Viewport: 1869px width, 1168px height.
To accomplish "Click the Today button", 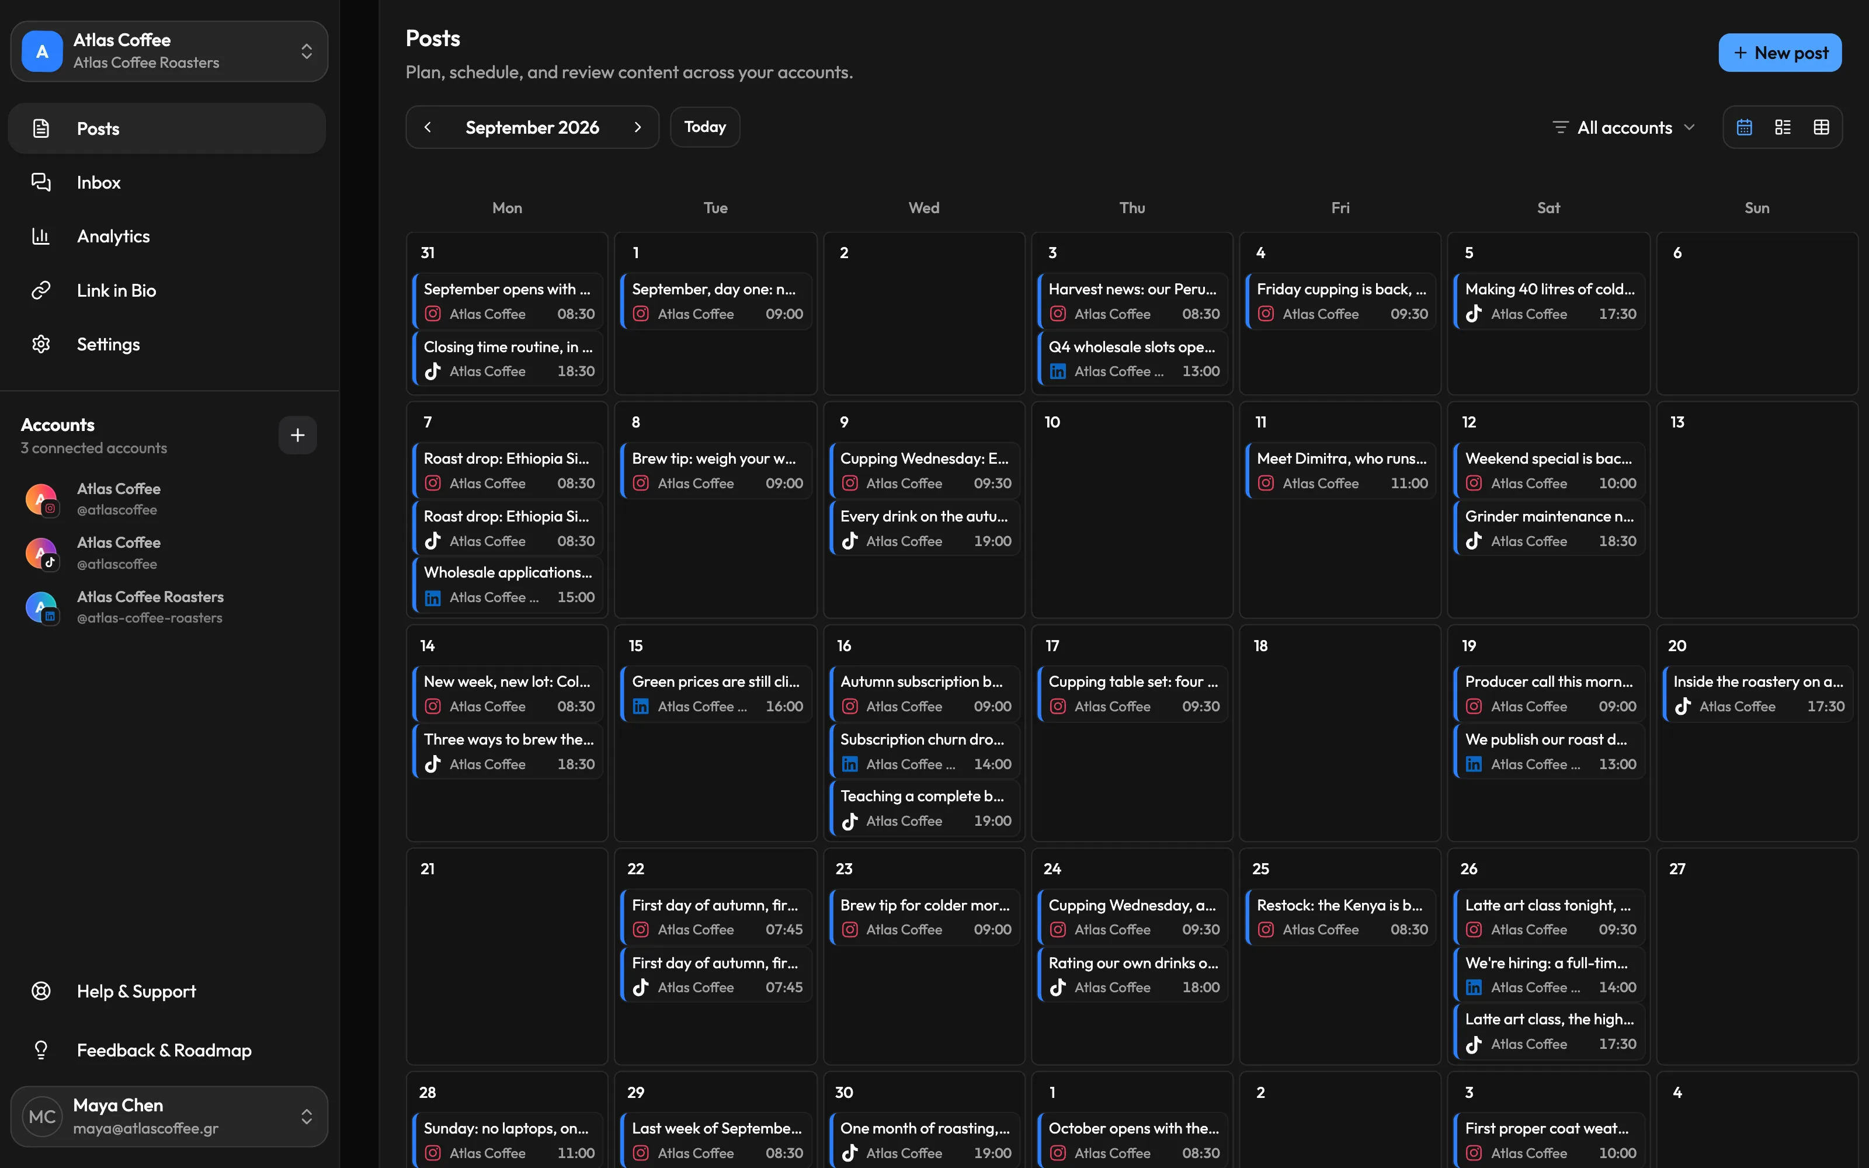I will [x=704, y=127].
